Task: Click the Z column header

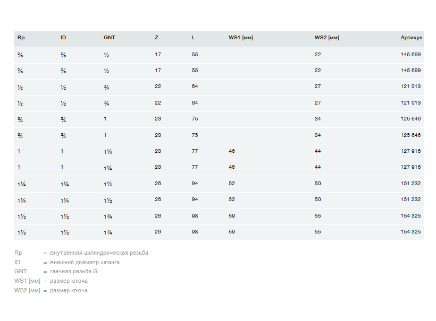Action: 156,38
